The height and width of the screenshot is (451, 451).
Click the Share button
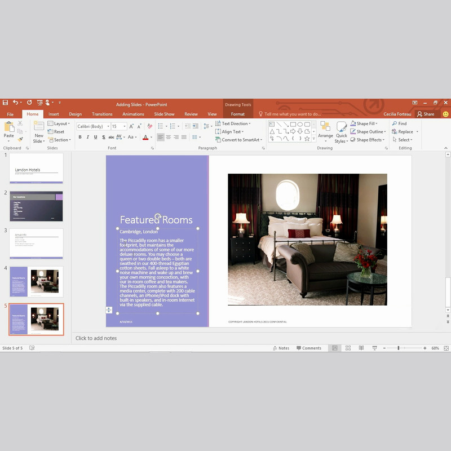426,114
